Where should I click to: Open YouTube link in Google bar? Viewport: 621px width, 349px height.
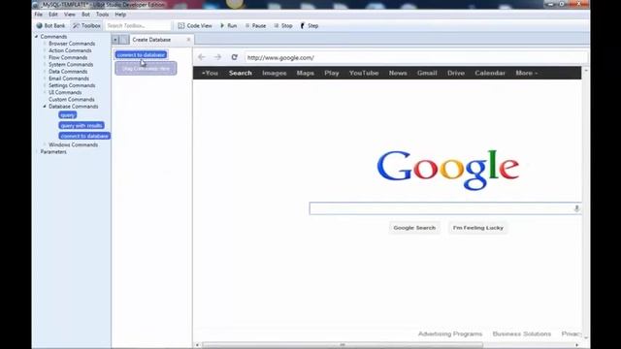(364, 74)
